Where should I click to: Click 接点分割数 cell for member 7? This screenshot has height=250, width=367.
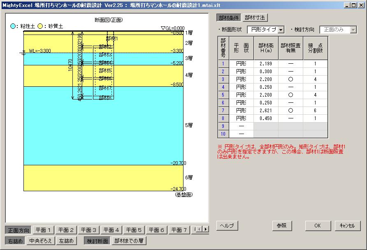click(315, 111)
